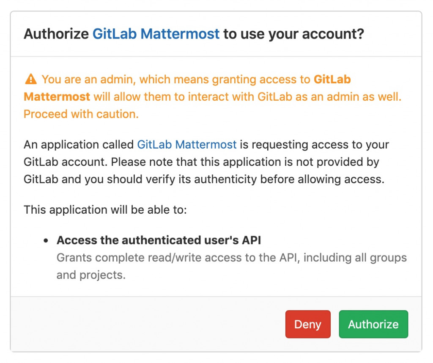The image size is (433, 363).
Task: Click 'This application will be able to:' text
Action: [x=105, y=210]
